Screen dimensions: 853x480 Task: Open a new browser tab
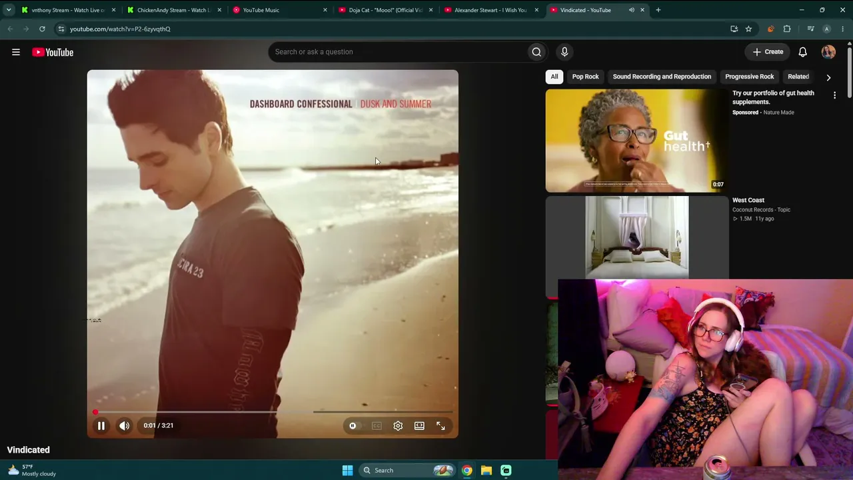(x=658, y=10)
